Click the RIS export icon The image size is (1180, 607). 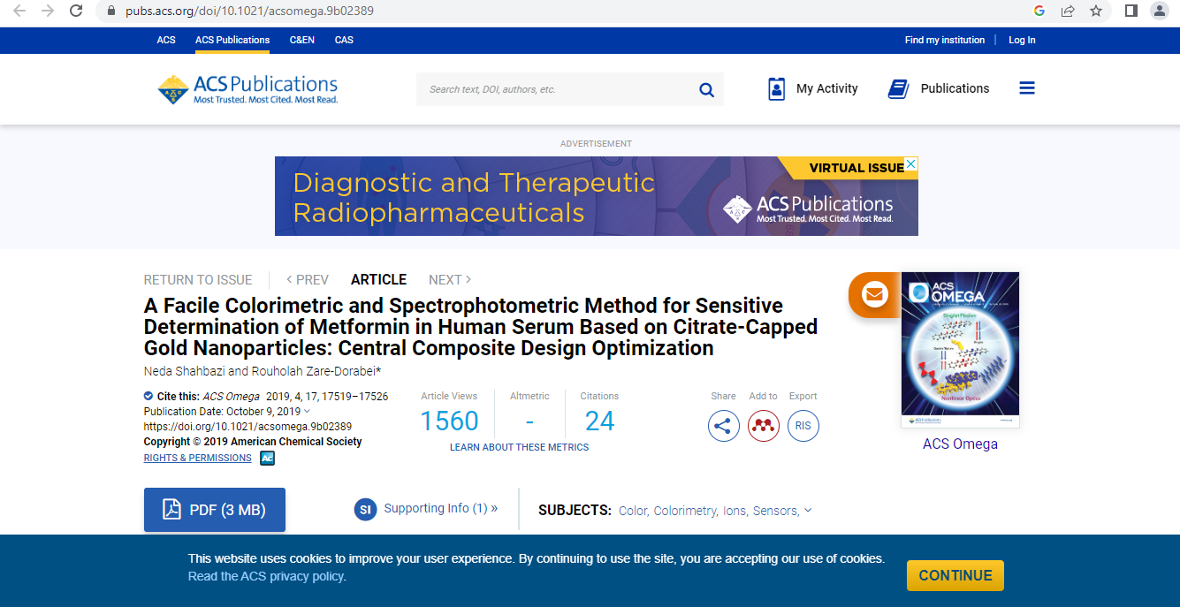tap(803, 426)
